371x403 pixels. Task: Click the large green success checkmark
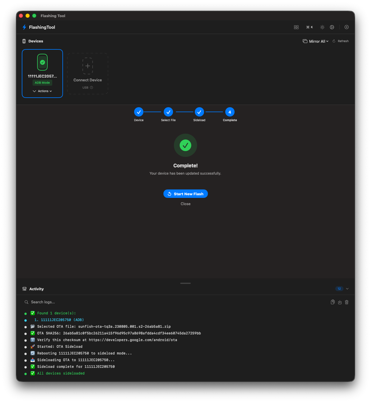[x=186, y=145]
